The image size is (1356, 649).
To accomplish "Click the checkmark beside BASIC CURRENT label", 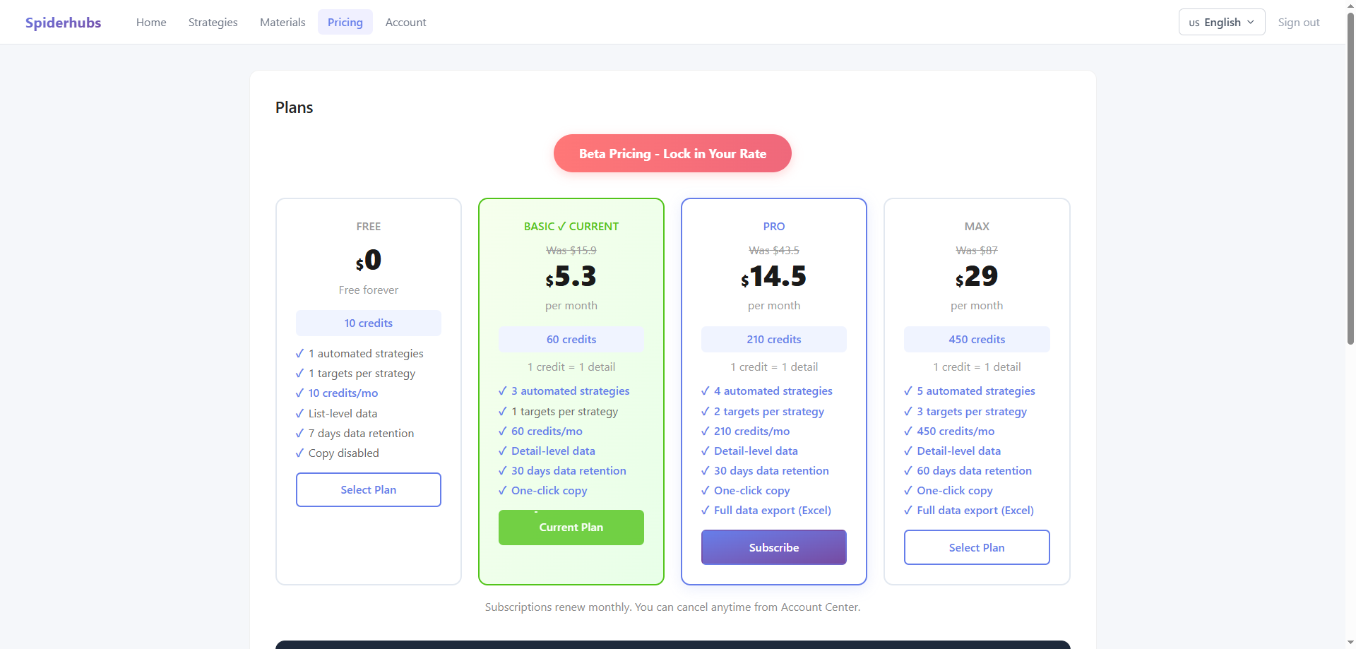I will coord(561,227).
